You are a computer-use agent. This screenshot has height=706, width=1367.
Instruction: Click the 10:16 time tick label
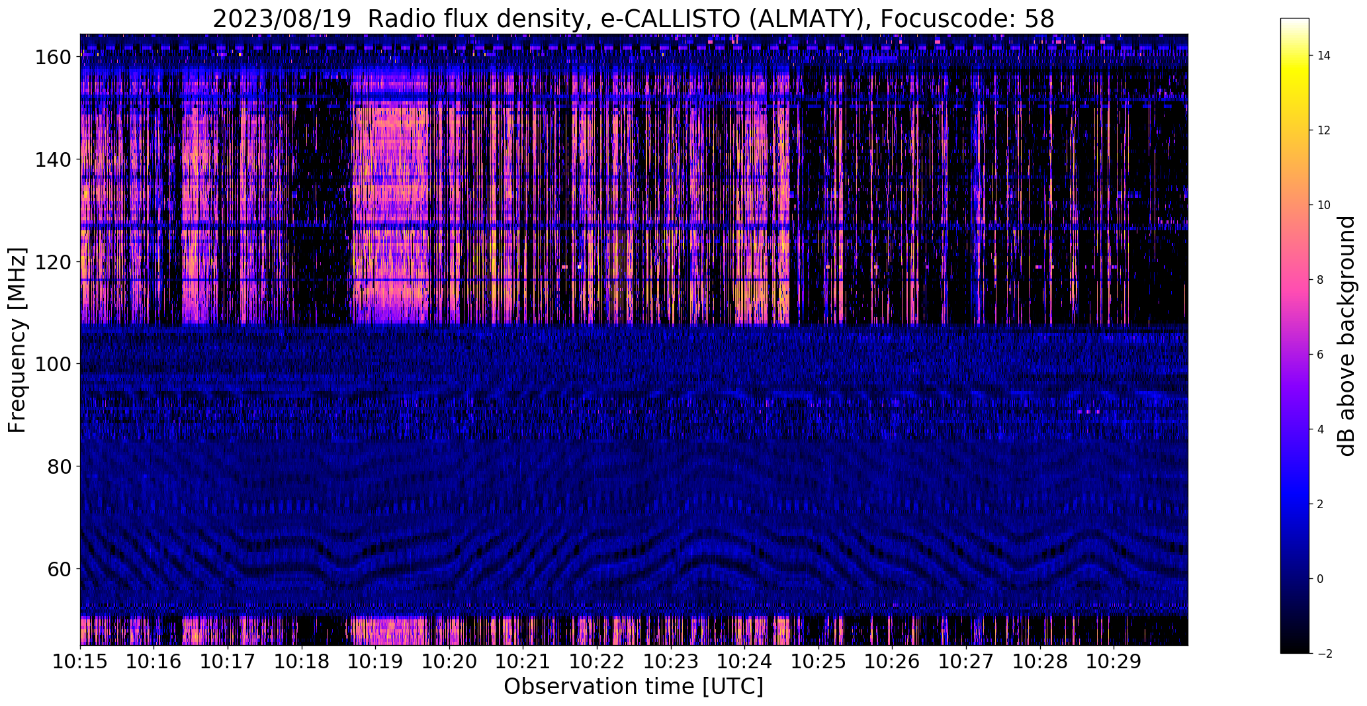154,662
